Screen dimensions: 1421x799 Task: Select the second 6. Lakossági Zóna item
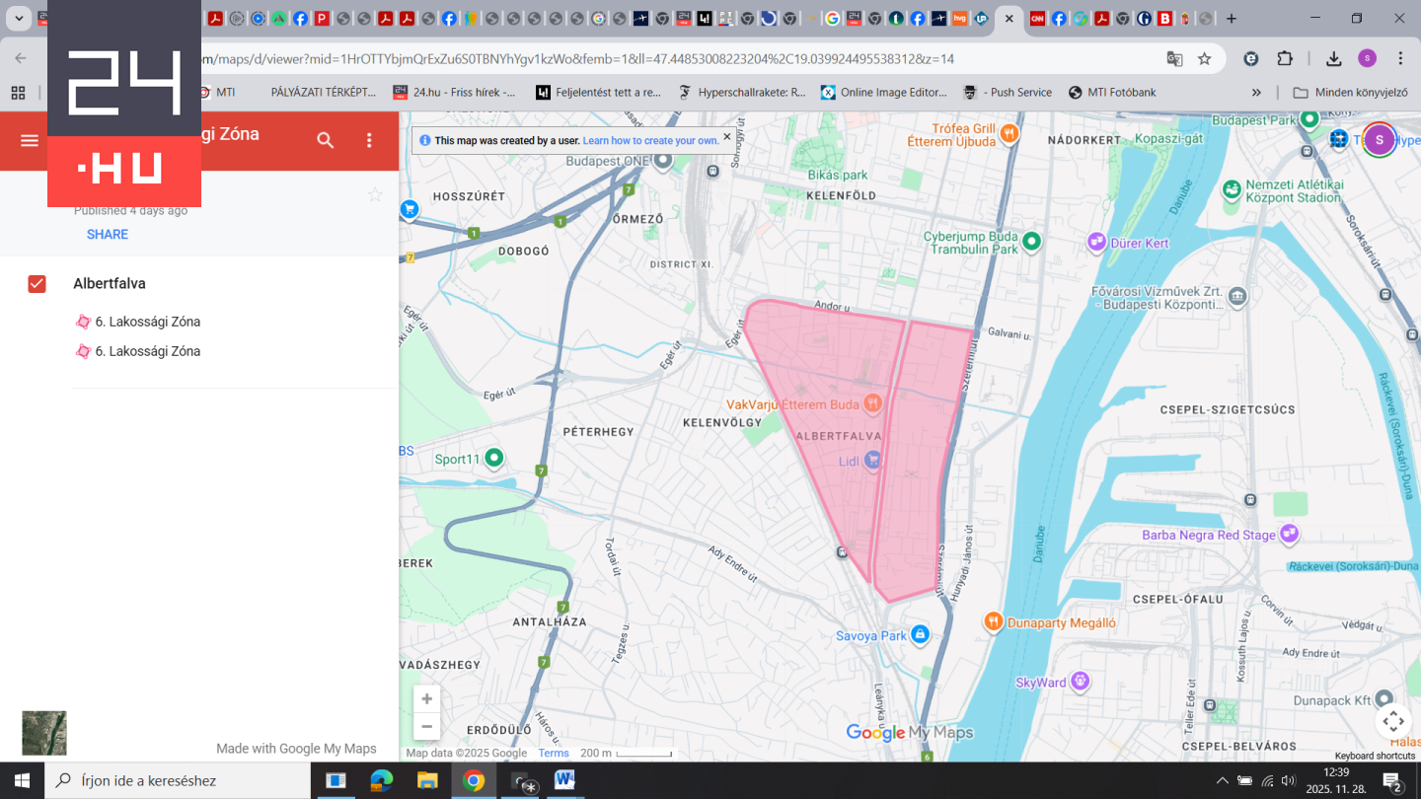tap(147, 351)
